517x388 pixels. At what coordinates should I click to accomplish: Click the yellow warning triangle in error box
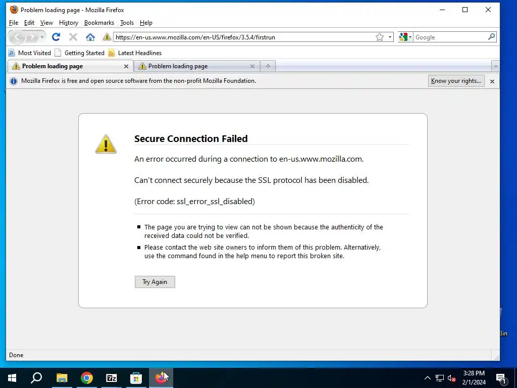coord(106,144)
